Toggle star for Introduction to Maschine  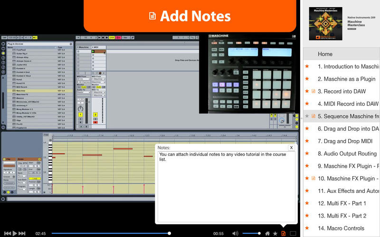click(x=307, y=66)
